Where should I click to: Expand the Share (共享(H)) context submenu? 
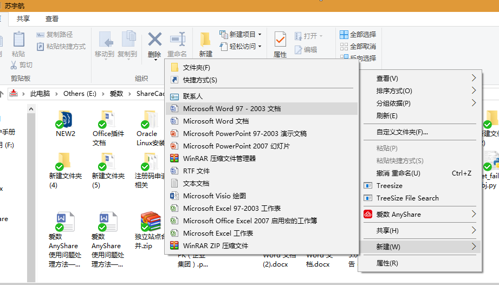[420, 230]
